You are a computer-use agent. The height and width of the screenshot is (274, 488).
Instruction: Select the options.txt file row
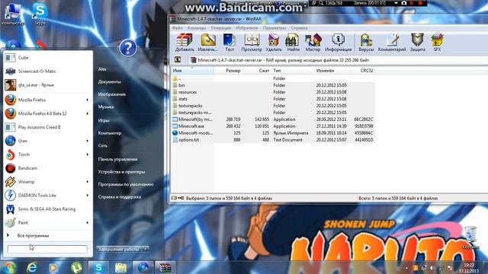coord(273,140)
